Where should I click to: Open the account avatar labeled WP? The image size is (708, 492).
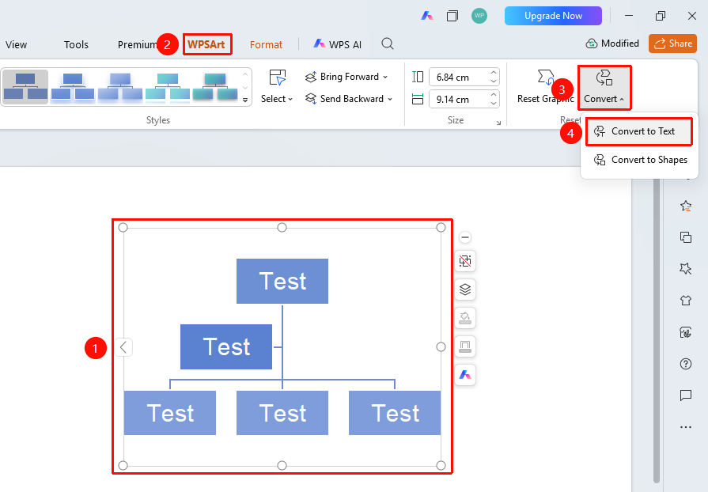[479, 16]
